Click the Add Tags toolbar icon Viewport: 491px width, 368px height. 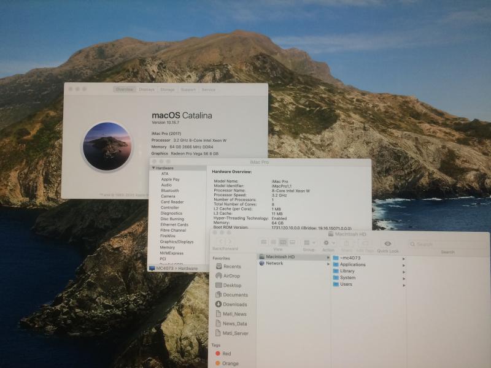pyautogui.click(x=365, y=243)
